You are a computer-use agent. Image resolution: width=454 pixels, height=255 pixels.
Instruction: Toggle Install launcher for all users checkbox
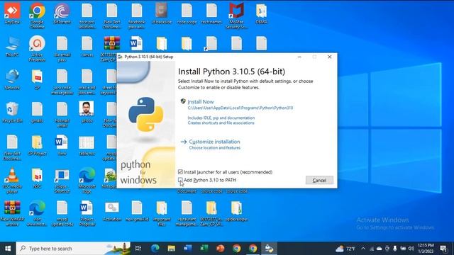(180, 172)
